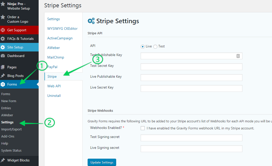Viewport: 272px width, 166px height.
Task: Click the star icon beside Order a Custom Logo
Action: point(3,17)
